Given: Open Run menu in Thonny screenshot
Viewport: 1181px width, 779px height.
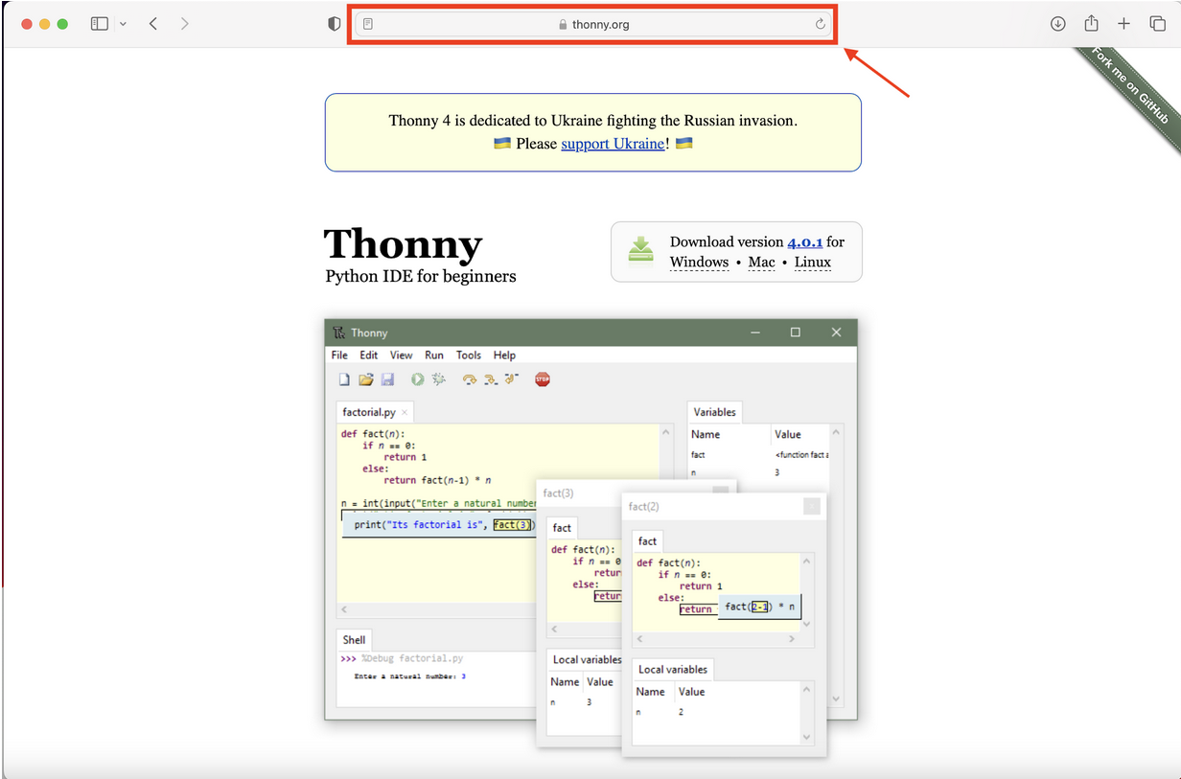Looking at the screenshot, I should coord(434,355).
